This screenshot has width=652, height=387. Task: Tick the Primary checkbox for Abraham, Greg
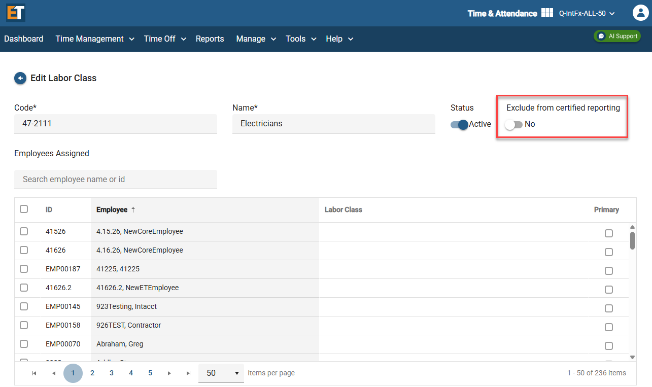coord(609,346)
